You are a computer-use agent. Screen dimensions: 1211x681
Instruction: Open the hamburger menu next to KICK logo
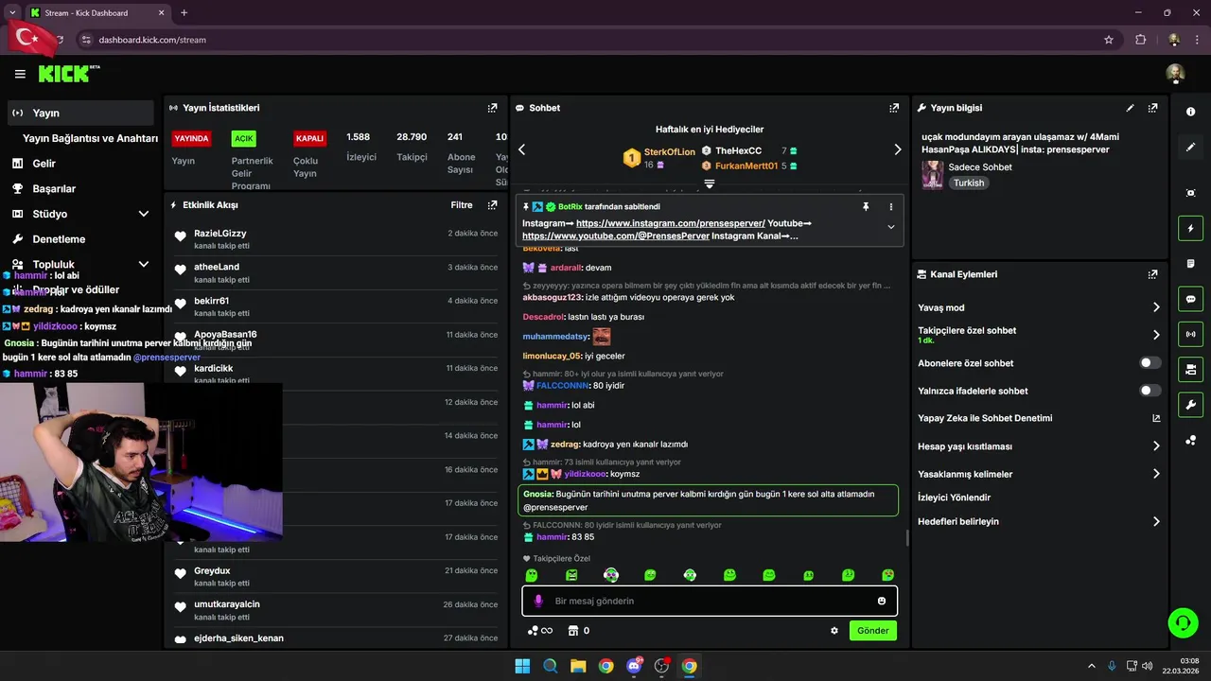point(20,74)
